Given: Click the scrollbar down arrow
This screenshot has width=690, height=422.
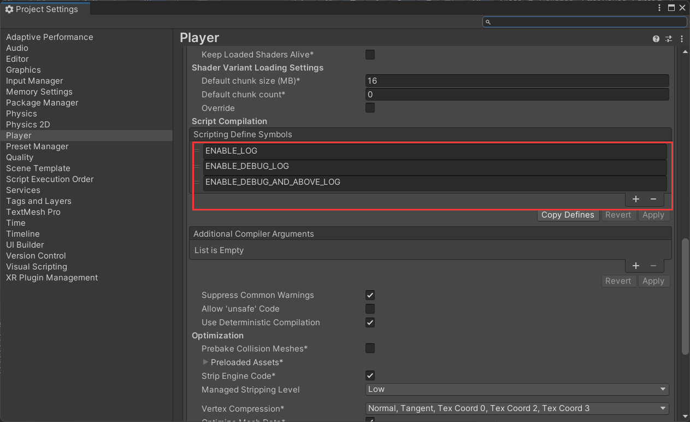Looking at the screenshot, I should (685, 417).
